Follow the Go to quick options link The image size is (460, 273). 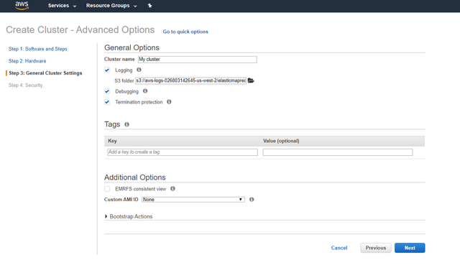[185, 32]
